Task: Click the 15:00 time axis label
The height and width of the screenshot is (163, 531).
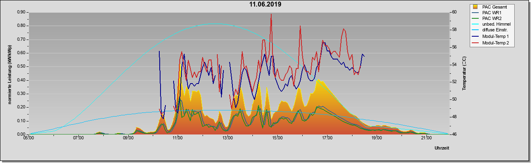Action: click(277, 138)
